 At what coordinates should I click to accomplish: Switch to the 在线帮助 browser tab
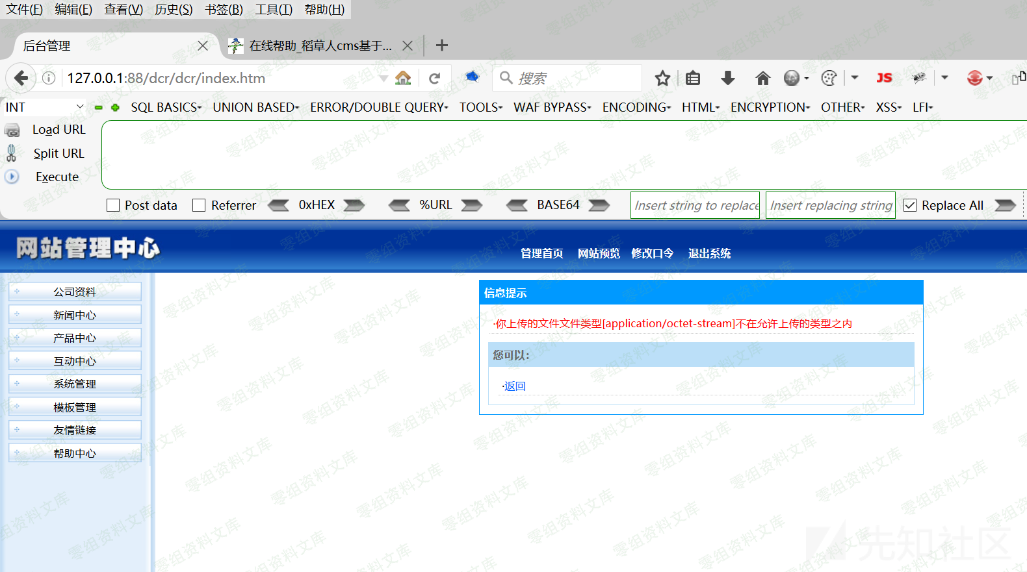[320, 45]
